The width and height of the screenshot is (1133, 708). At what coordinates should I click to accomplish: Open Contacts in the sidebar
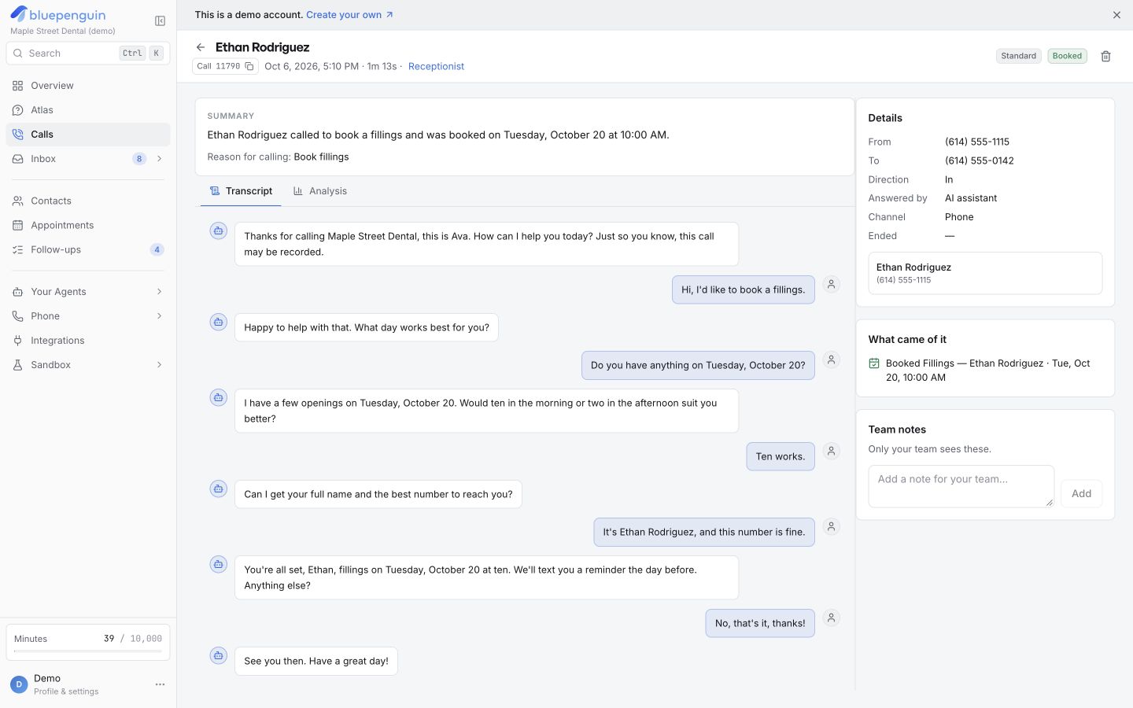[88, 201]
